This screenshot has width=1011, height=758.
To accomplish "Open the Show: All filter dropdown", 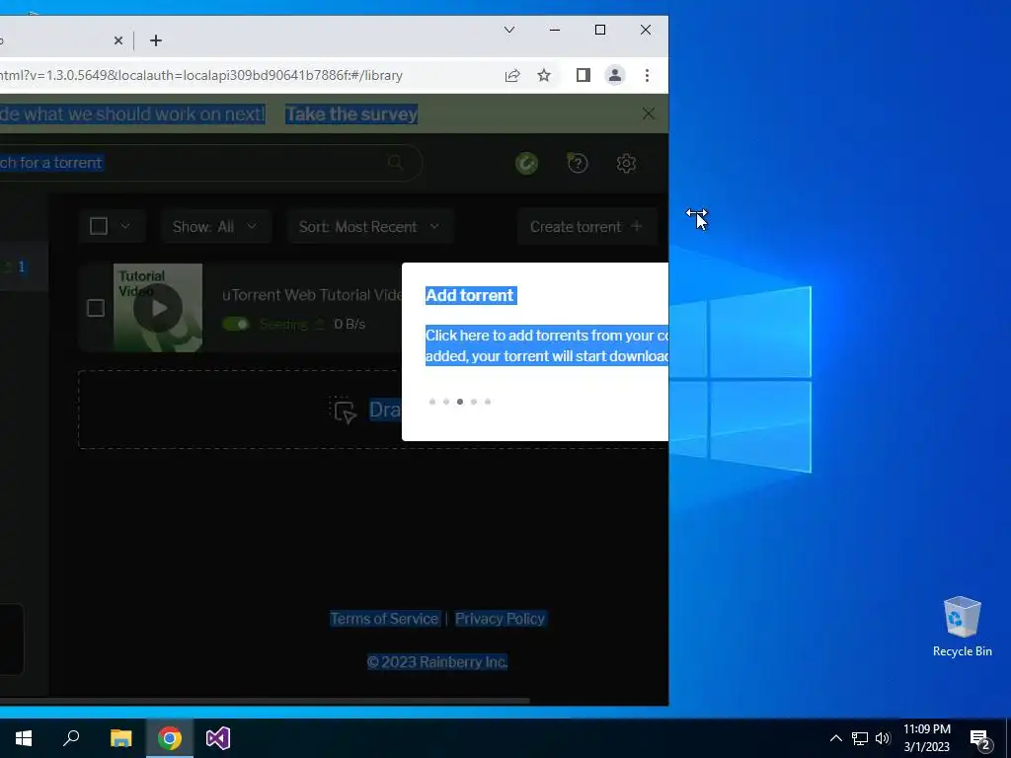I will tap(215, 227).
